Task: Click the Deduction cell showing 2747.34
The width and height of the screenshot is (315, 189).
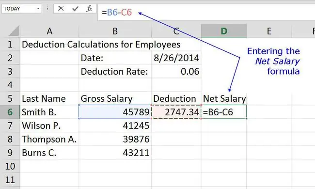Action: [176, 112]
